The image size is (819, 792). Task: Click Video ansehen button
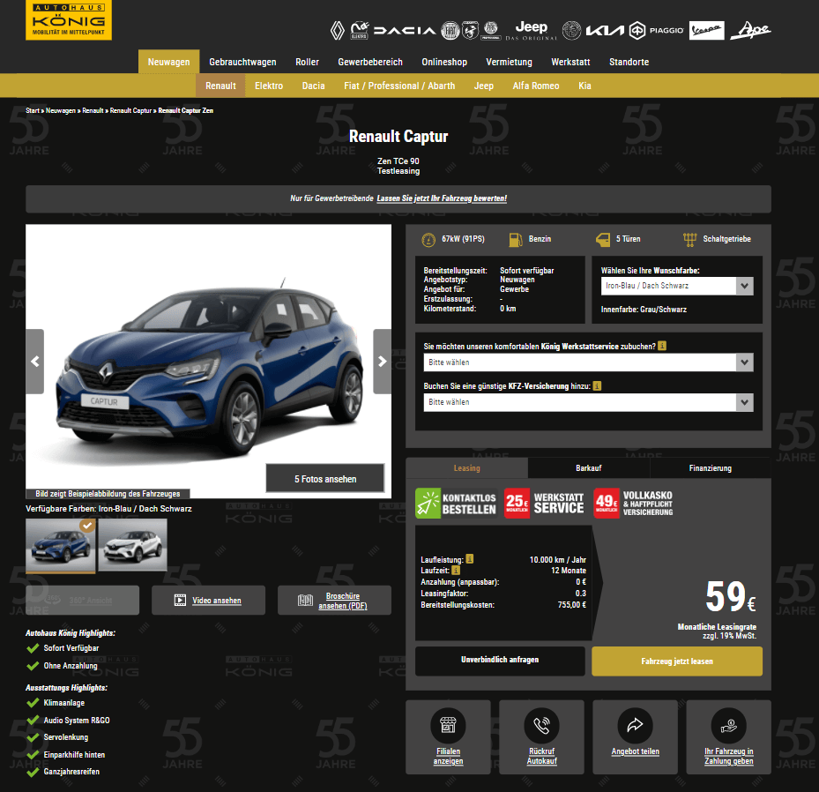208,601
